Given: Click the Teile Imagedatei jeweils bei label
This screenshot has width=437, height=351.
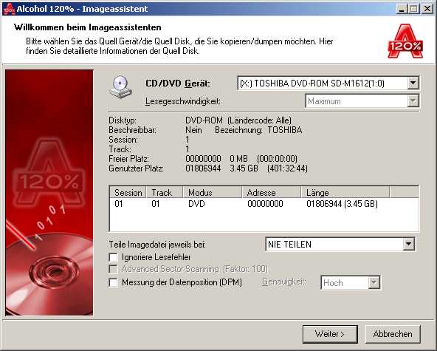Looking at the screenshot, I should pos(157,245).
